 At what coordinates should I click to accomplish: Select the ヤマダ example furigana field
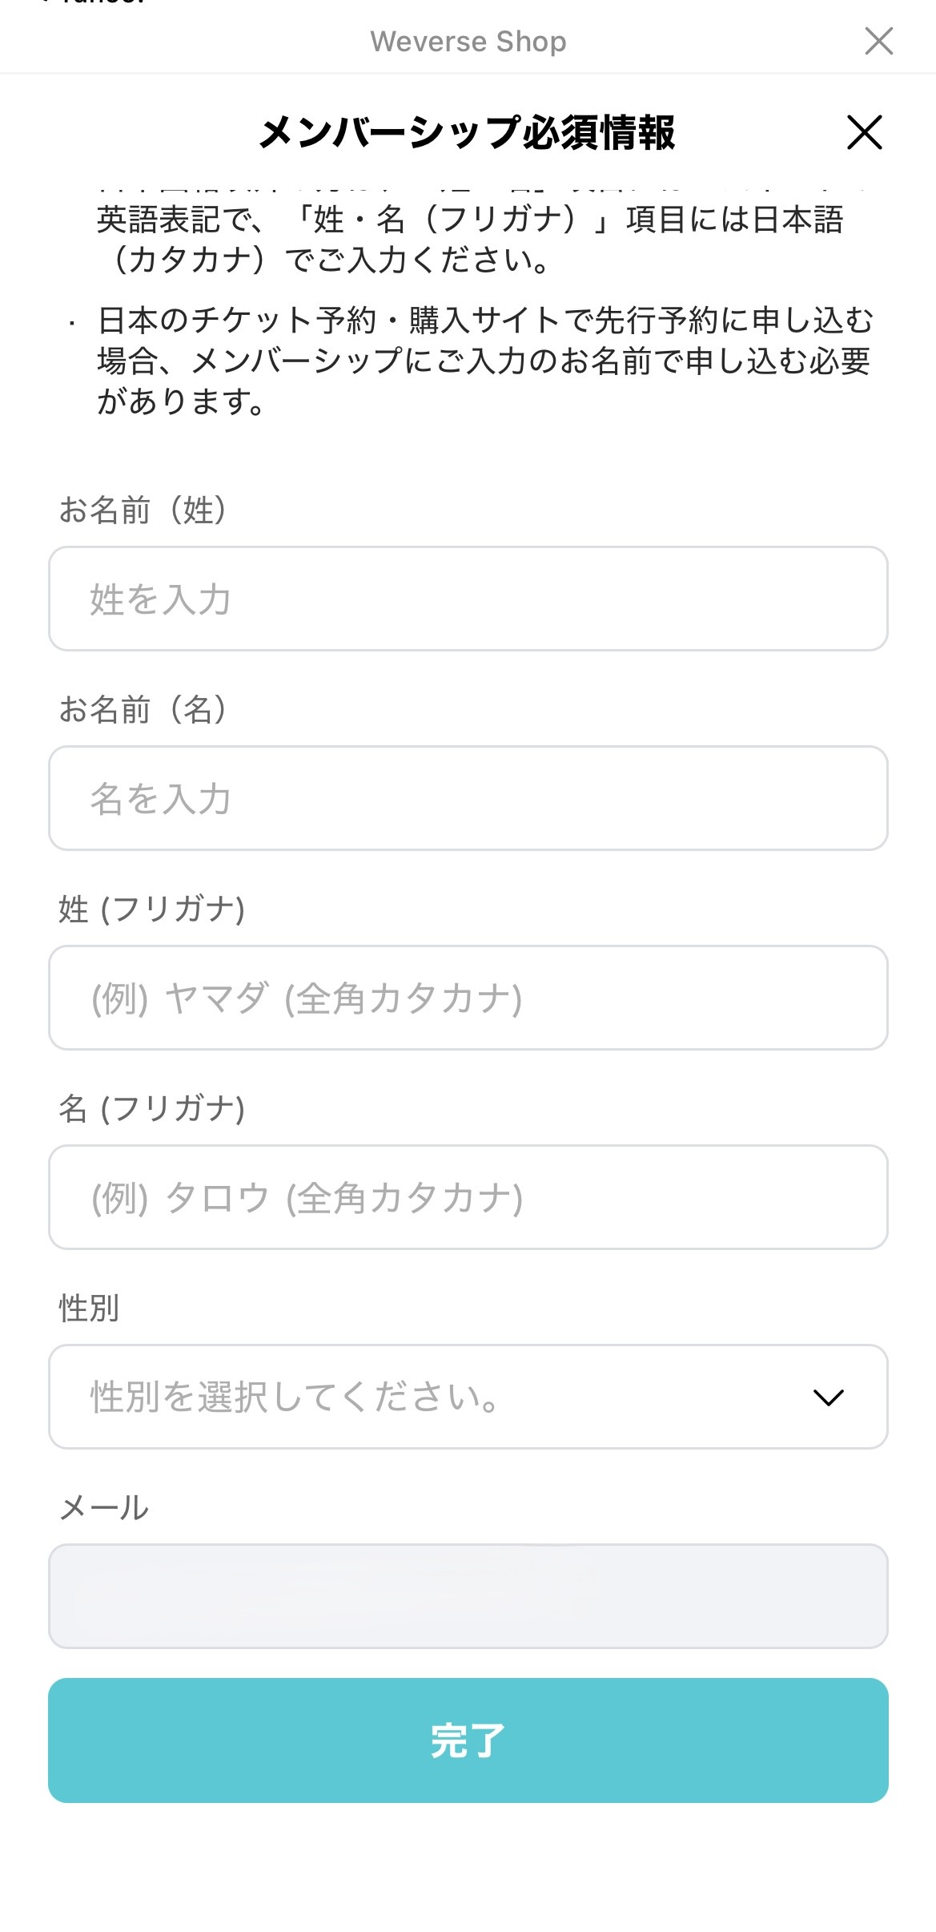click(468, 998)
